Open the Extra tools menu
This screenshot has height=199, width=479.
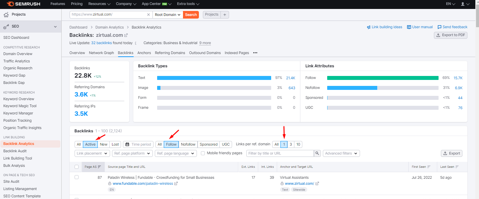[x=188, y=4]
